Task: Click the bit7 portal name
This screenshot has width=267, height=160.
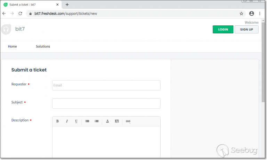Action: 20,29
